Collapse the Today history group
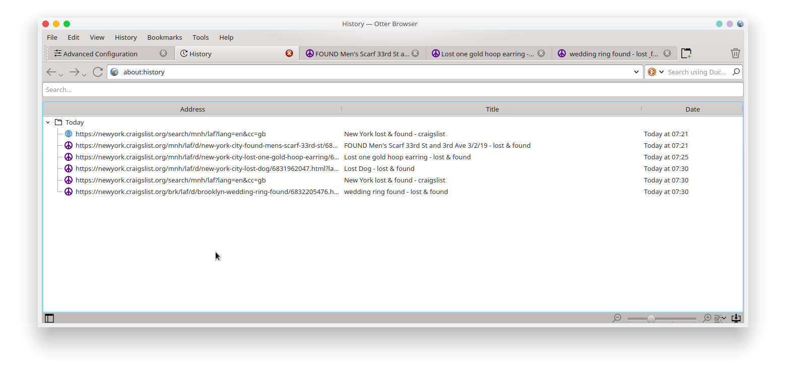The height and width of the screenshot is (370, 786). coord(48,122)
